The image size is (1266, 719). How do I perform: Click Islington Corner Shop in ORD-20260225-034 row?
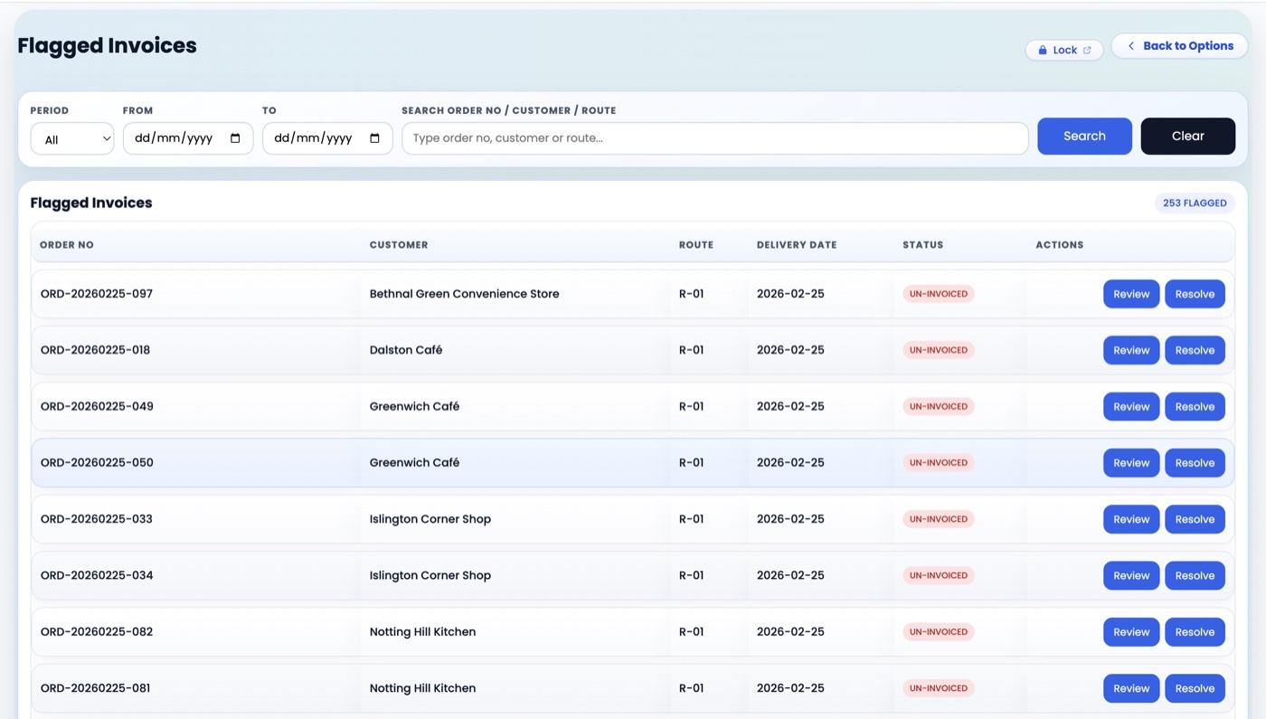[430, 575]
